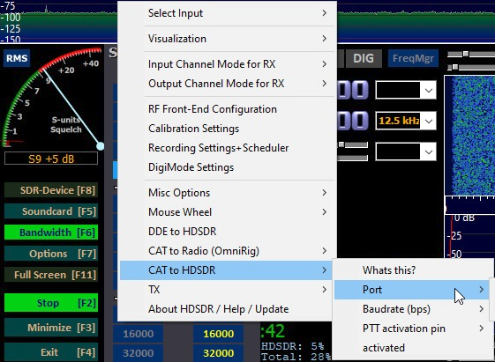This screenshot has width=495, height=362.
Task: Click arrow beside PTT activation pin
Action: (482, 329)
